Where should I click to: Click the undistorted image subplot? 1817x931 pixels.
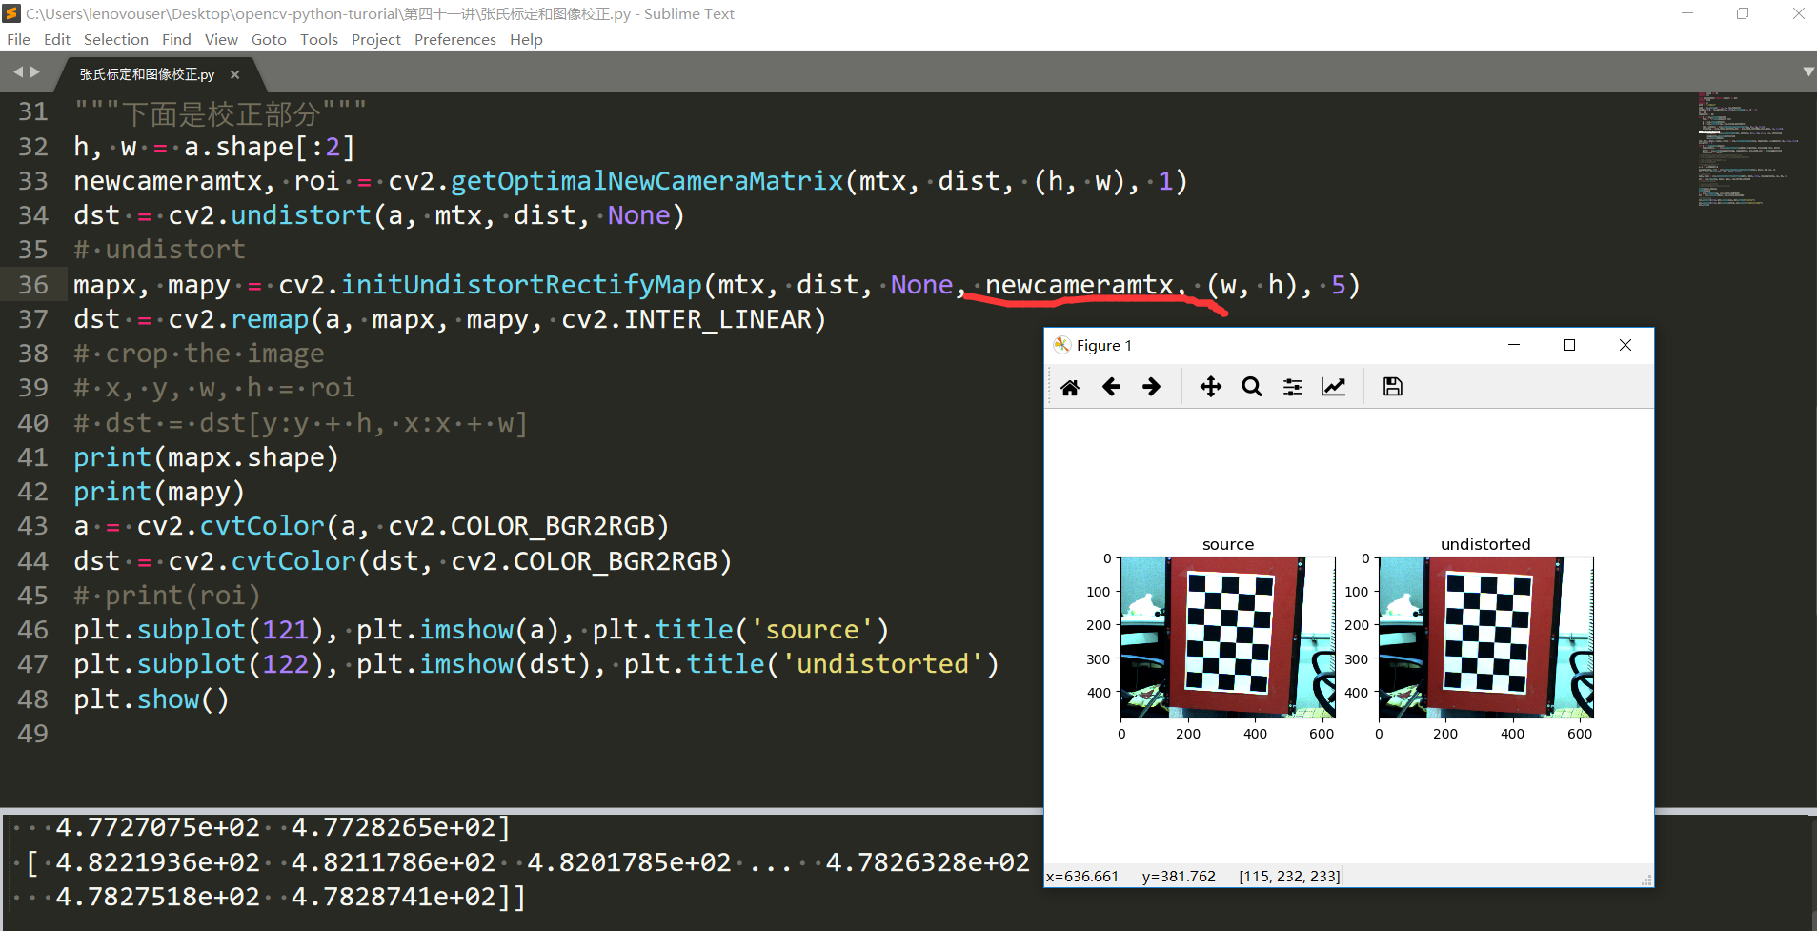(x=1485, y=638)
